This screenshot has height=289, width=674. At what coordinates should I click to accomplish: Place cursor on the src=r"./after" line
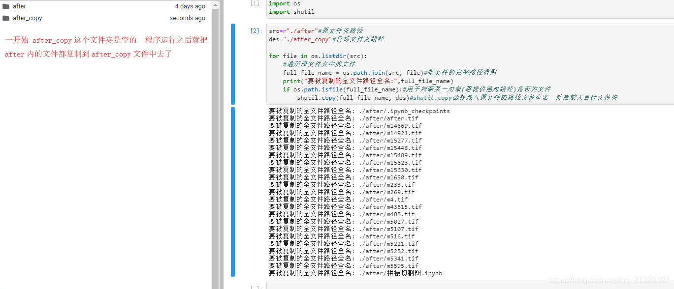click(x=316, y=30)
